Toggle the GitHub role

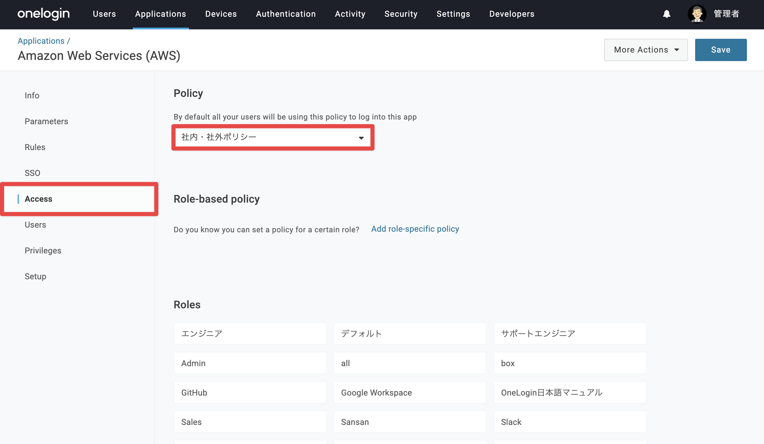tap(250, 392)
